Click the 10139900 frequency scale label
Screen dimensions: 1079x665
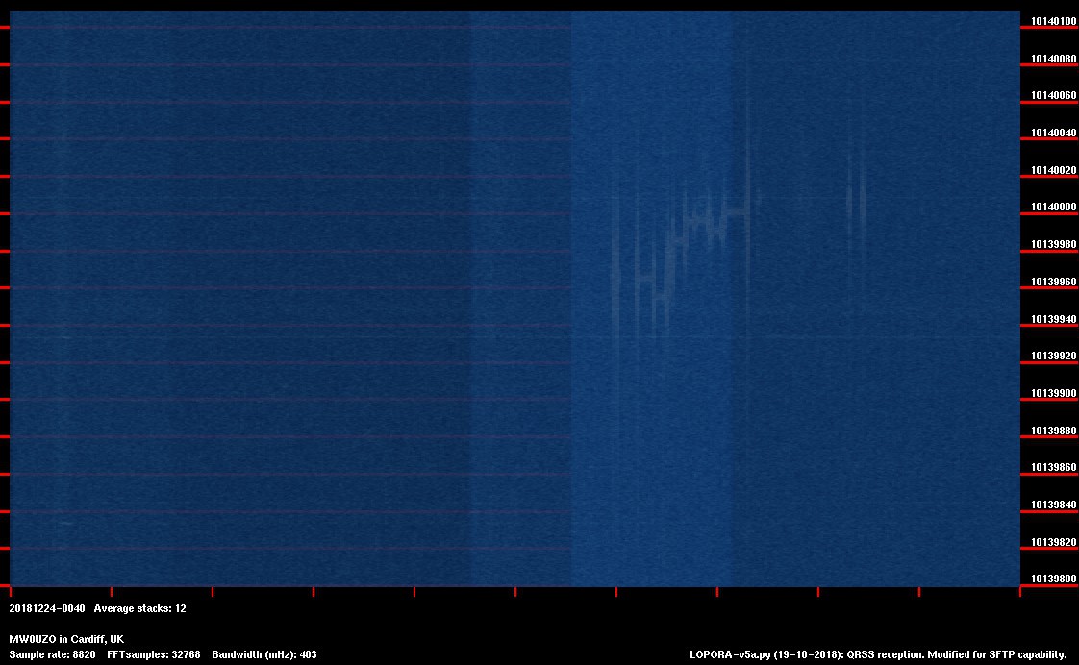(1050, 394)
